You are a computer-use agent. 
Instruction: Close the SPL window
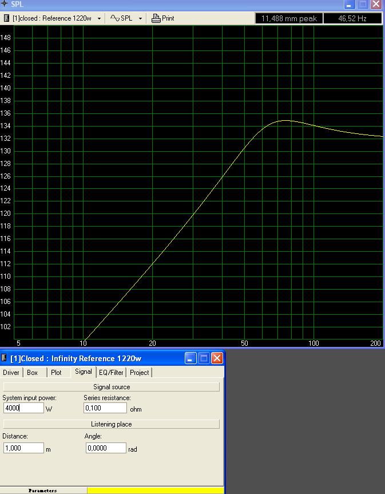click(x=376, y=5)
